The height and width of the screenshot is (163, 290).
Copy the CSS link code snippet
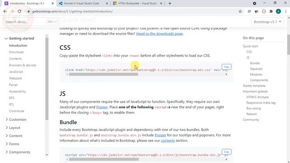click(x=227, y=67)
